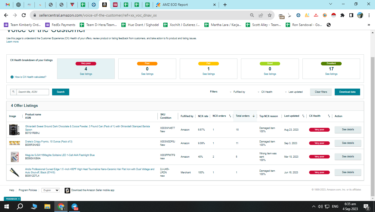The image size is (375, 212).
Task: Open Chrome three-dot menu
Action: (369, 15)
